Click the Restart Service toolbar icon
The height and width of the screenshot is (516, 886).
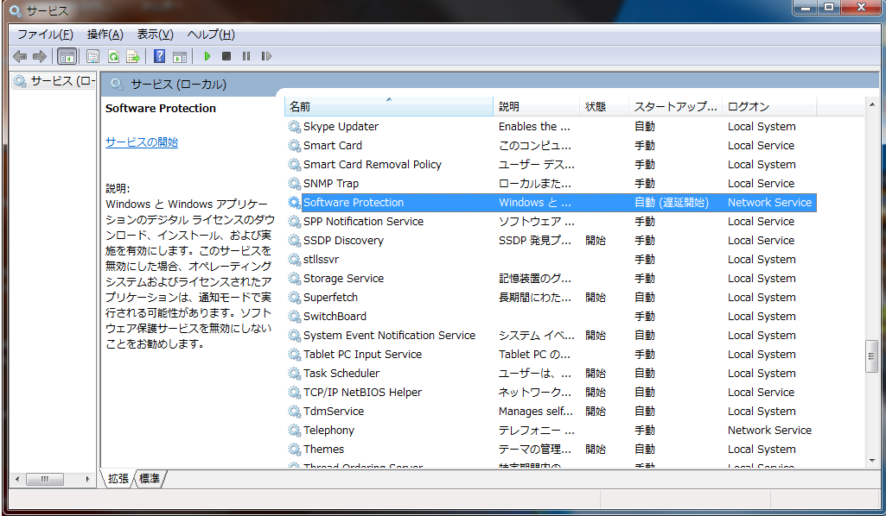[x=266, y=56]
